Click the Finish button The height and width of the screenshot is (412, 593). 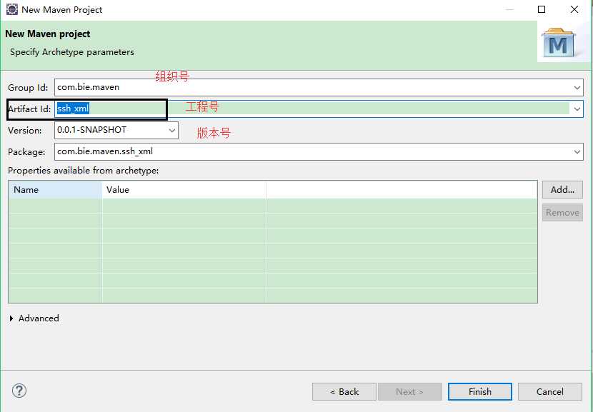[x=480, y=391]
